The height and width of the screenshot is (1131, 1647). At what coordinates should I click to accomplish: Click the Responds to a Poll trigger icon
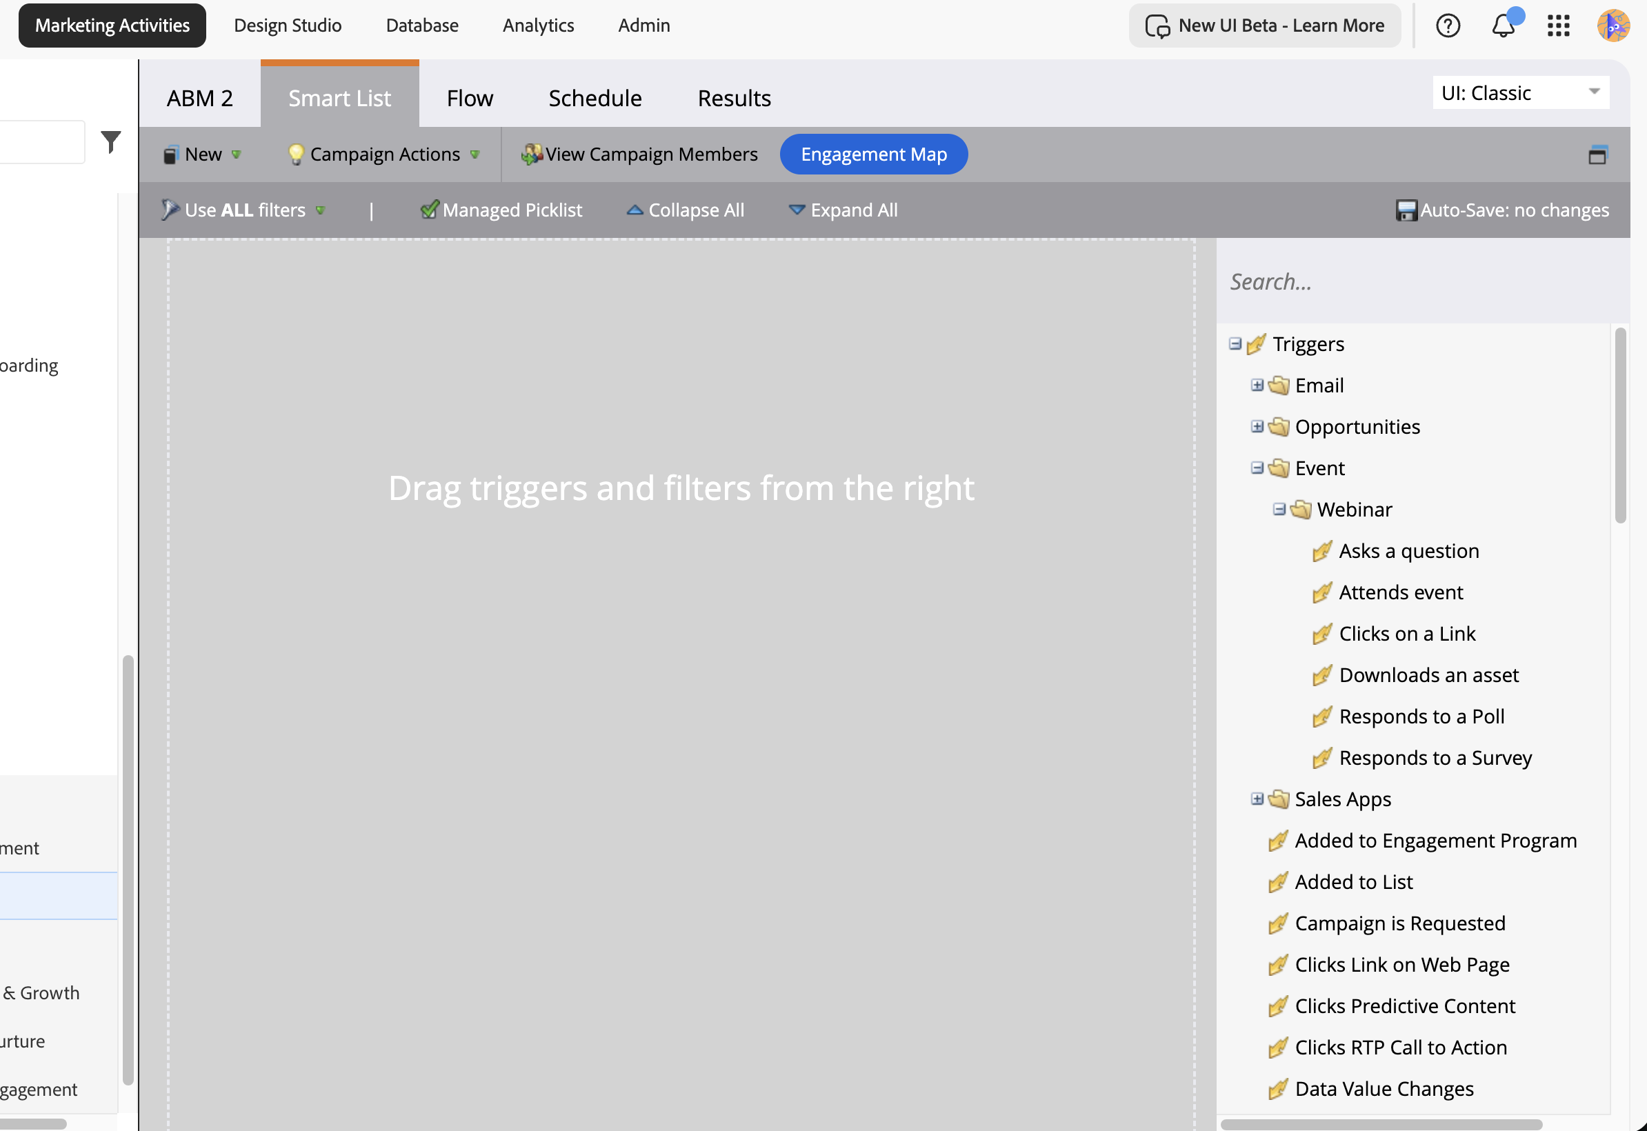coord(1322,717)
